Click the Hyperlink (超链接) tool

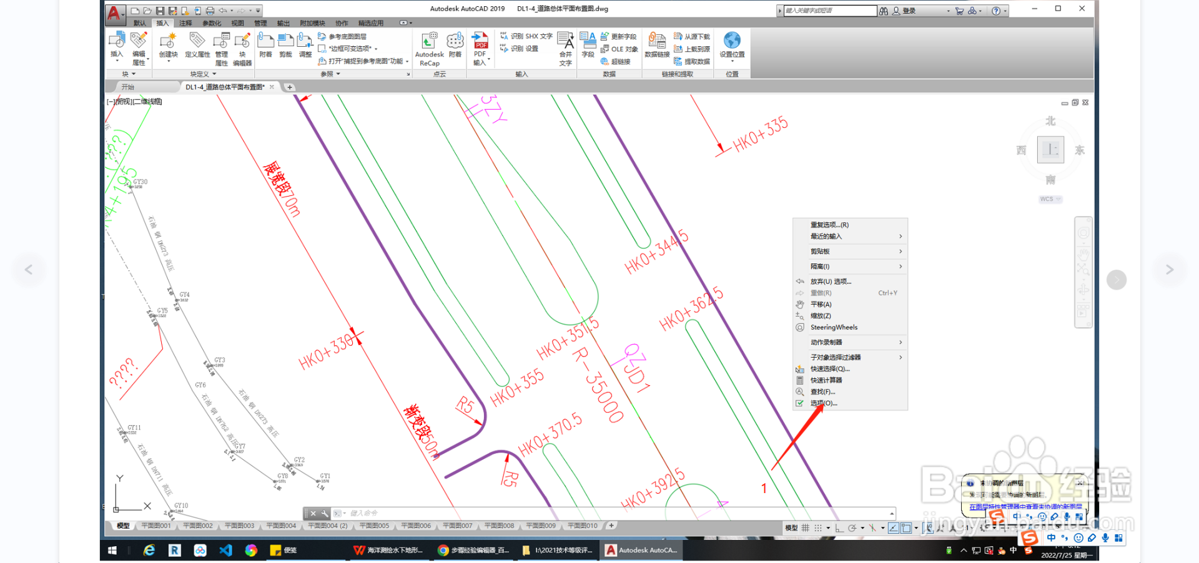(616, 61)
